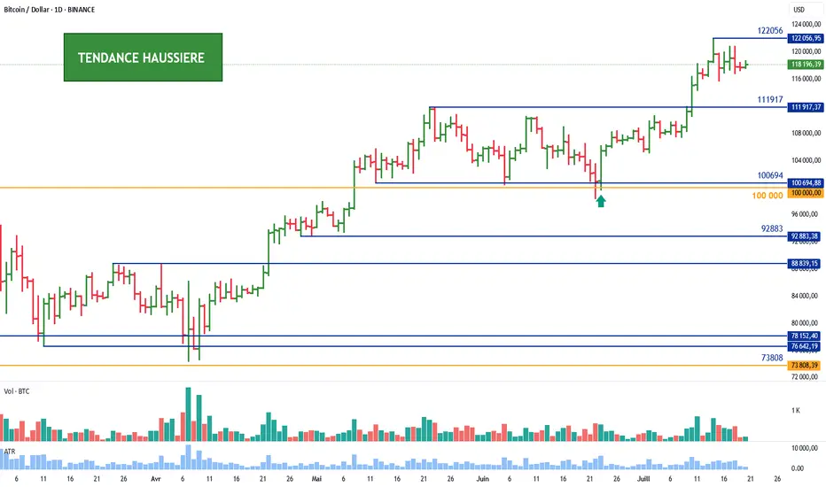Click the green up arrow marker

pyautogui.click(x=601, y=201)
